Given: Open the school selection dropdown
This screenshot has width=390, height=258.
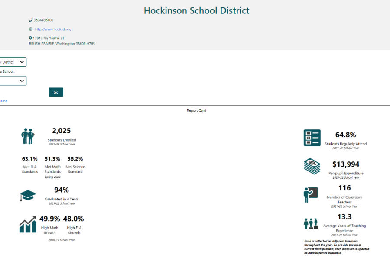Looking at the screenshot, I should click(13, 81).
